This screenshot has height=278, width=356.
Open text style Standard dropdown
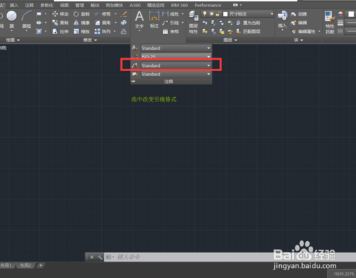pos(176,48)
